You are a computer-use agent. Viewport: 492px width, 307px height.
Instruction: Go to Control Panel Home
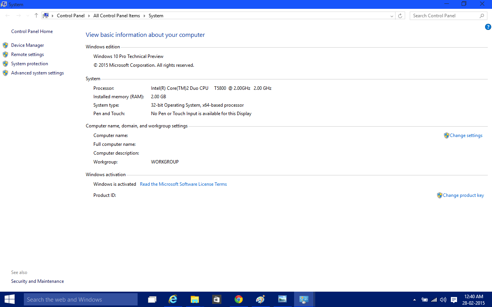[x=32, y=31]
